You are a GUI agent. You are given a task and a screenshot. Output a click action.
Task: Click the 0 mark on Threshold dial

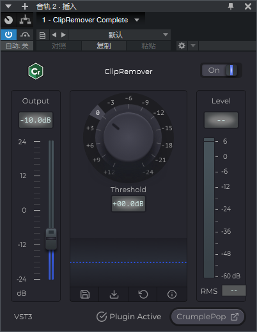(98, 112)
